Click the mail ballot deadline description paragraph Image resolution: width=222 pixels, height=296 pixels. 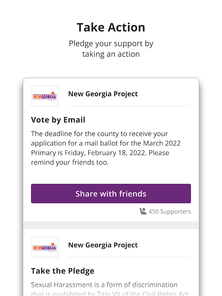105,148
